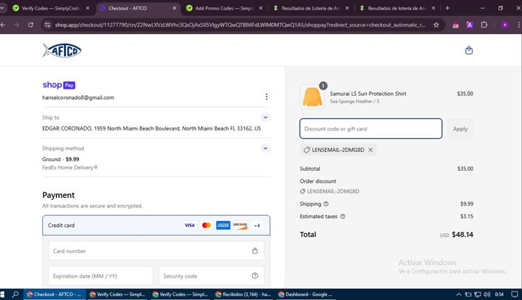Open the red extension icon in toolbar
The image size is (522, 300).
click(x=455, y=24)
